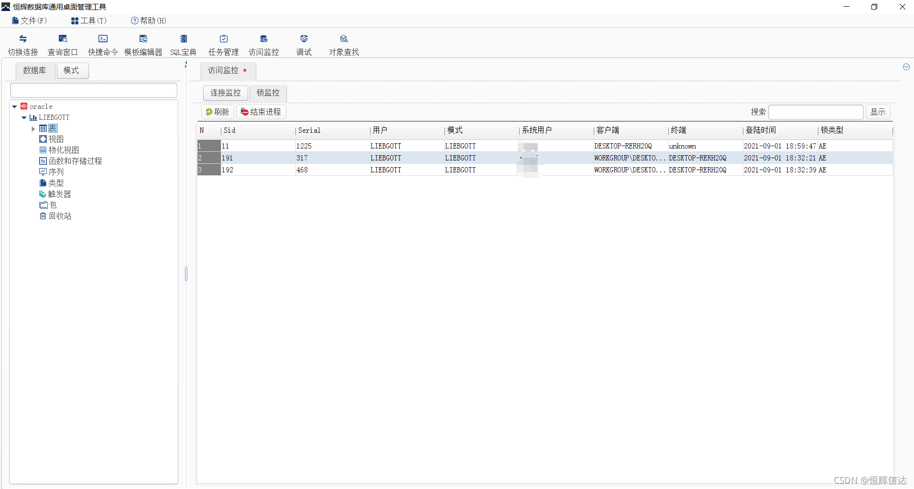Image resolution: width=914 pixels, height=489 pixels.
Task: Click the 登陆时间 column header
Action: [780, 130]
